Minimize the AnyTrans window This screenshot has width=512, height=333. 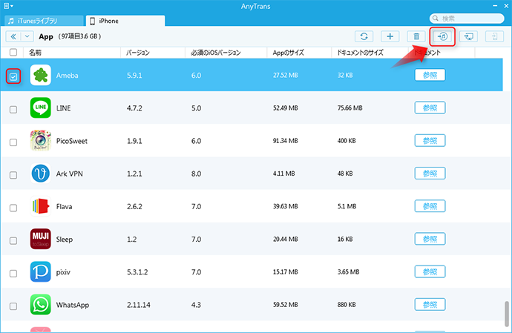click(x=495, y=6)
